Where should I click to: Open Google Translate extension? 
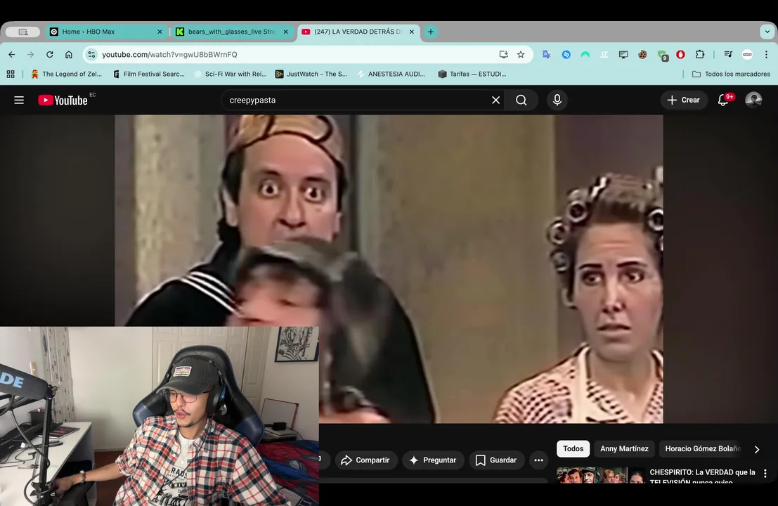(547, 55)
